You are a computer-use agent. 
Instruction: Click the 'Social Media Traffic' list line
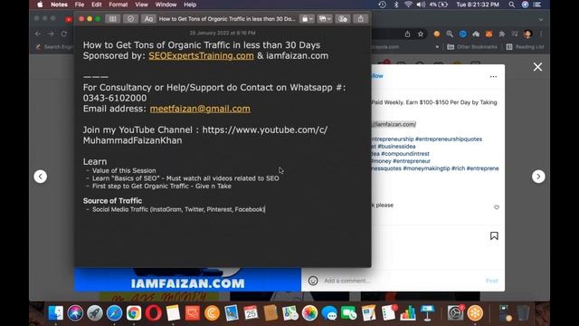coord(179,209)
